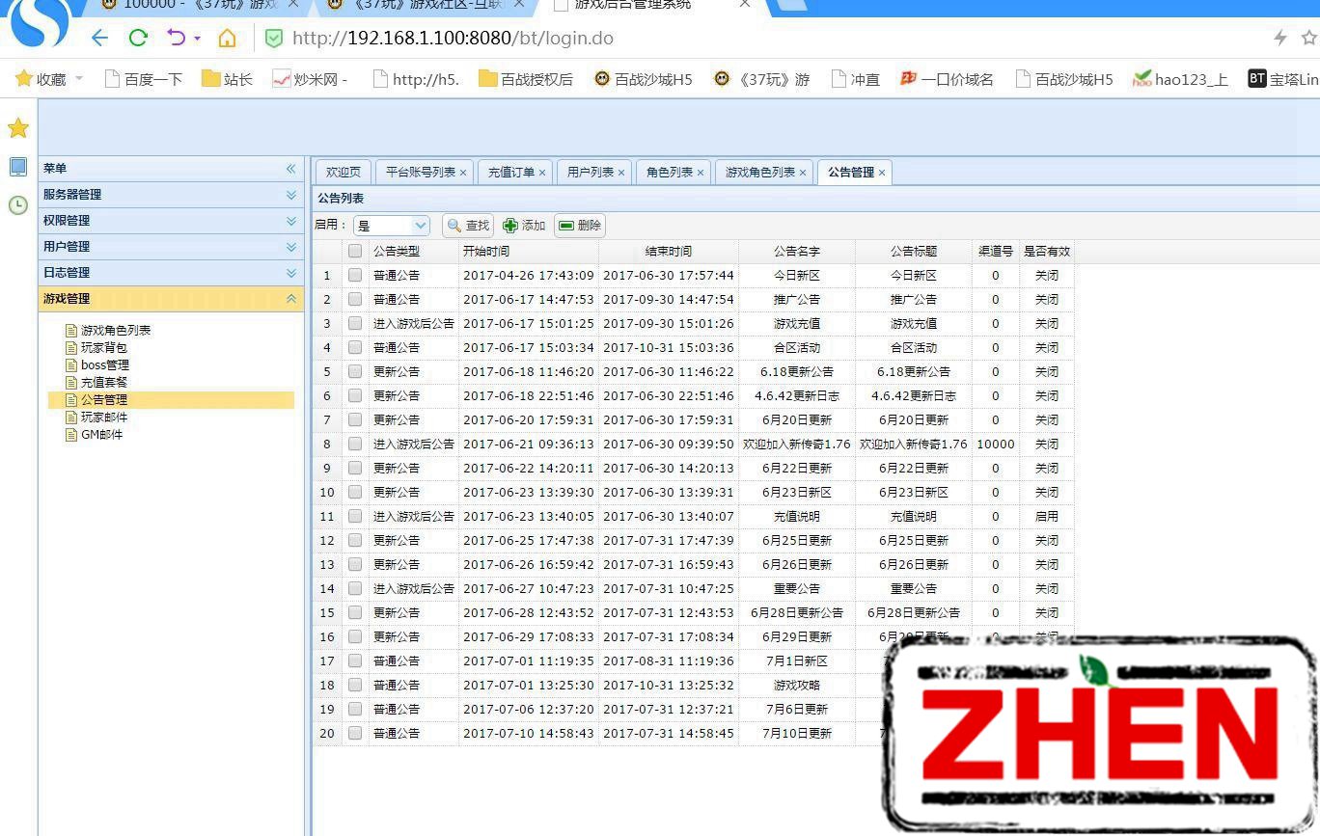The width and height of the screenshot is (1320, 836).
Task: Check the checkbox for row 11 充值说明
Action: [355, 516]
